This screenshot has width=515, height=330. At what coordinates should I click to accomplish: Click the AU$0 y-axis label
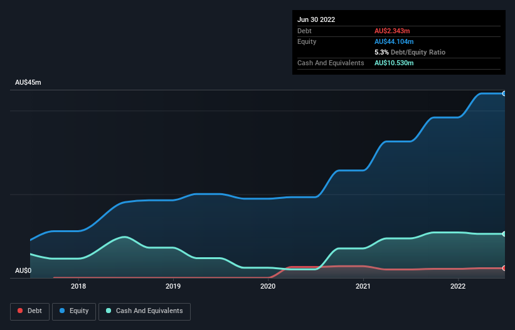(x=23, y=270)
